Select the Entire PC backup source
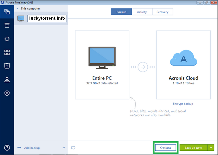 point(102,65)
